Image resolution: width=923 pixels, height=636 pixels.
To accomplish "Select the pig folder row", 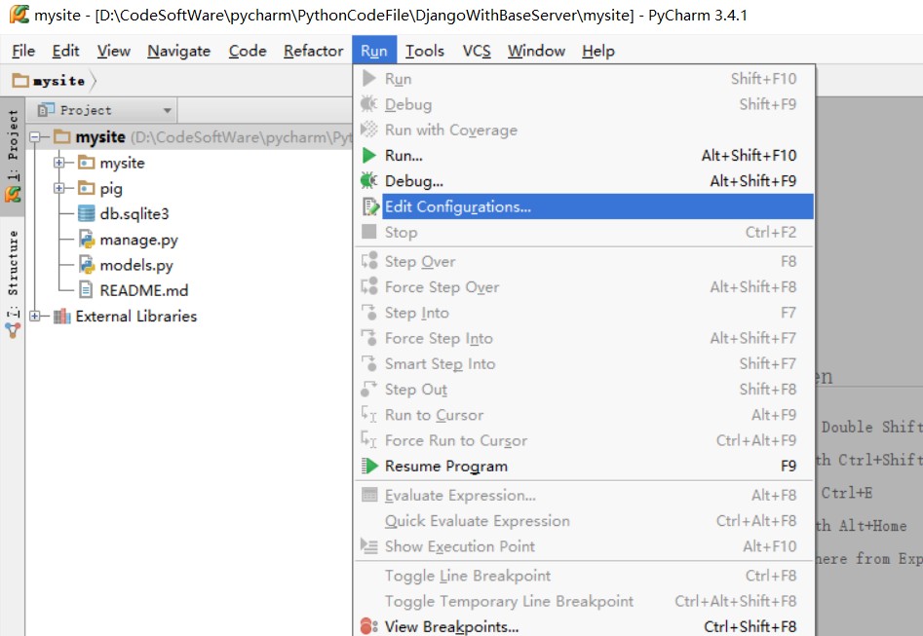I will (111, 188).
